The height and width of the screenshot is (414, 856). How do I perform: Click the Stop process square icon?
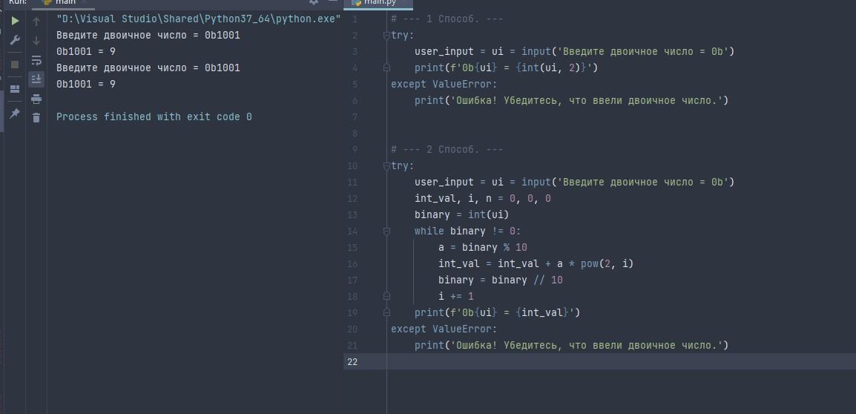(15, 65)
